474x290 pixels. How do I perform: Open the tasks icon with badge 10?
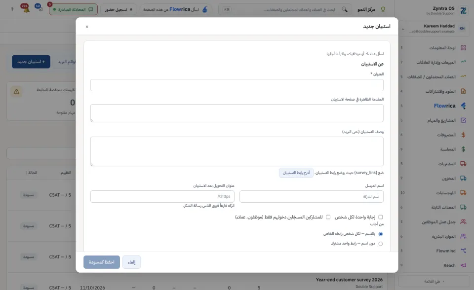tap(40, 9)
